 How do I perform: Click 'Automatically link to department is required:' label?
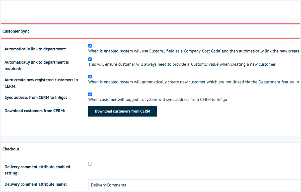(37, 65)
